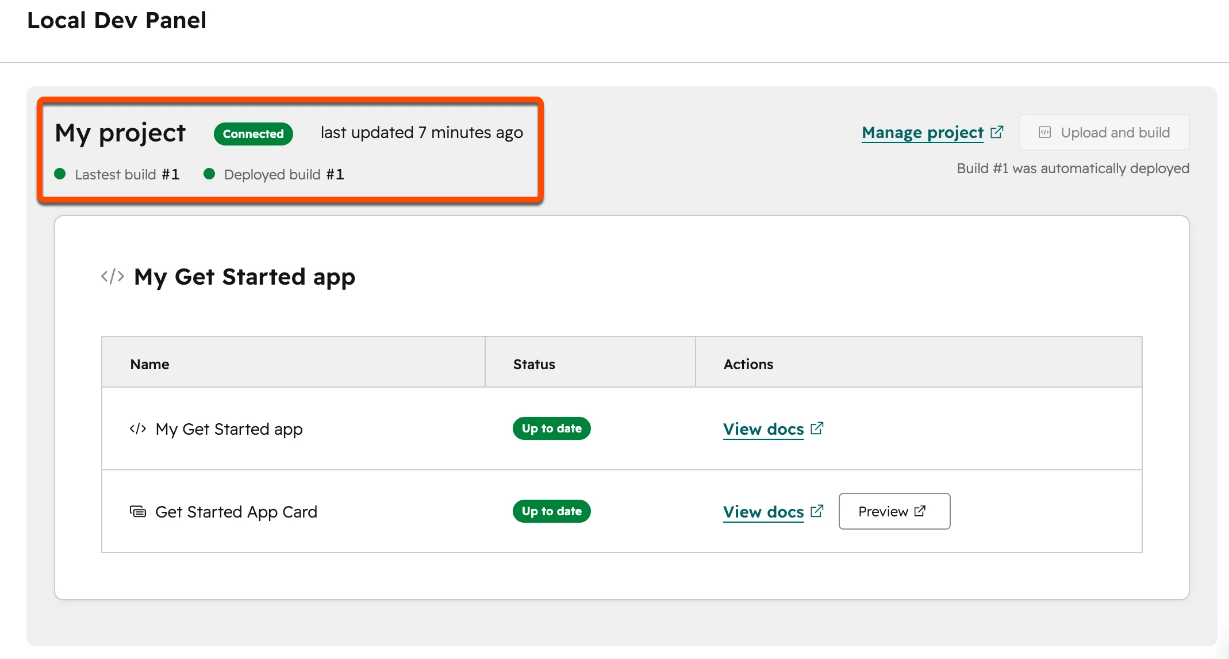This screenshot has width=1229, height=659.
Task: Click the code icon in My Get Started app row
Action: point(138,429)
